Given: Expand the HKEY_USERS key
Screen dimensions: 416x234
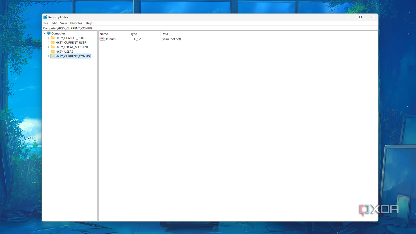Looking at the screenshot, I should pyautogui.click(x=49, y=52).
